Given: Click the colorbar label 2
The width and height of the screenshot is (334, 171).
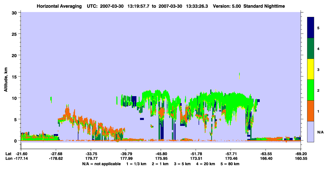Looking at the screenshot, I should pyautogui.click(x=318, y=90).
